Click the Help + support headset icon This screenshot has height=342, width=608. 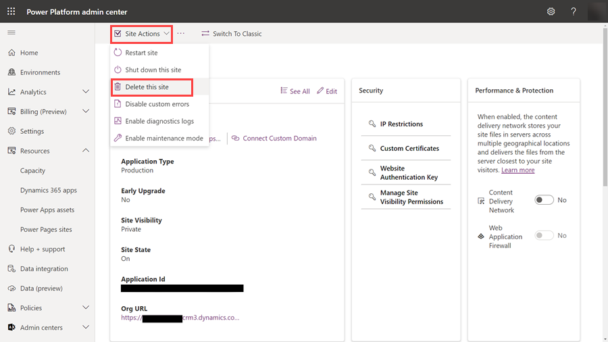[11, 249]
